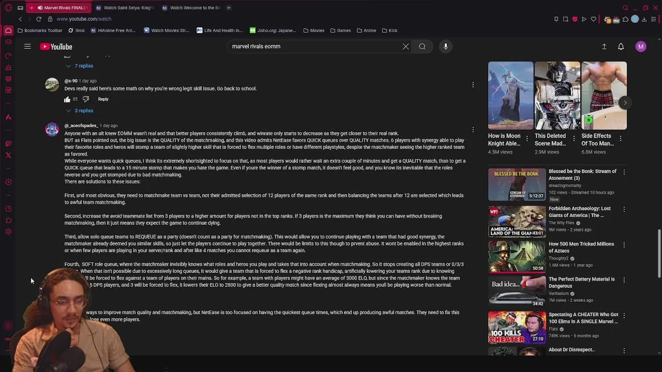Open options for 'How 500 Men Tricked' video
Viewport: 662px width, 372px height.
(x=624, y=244)
